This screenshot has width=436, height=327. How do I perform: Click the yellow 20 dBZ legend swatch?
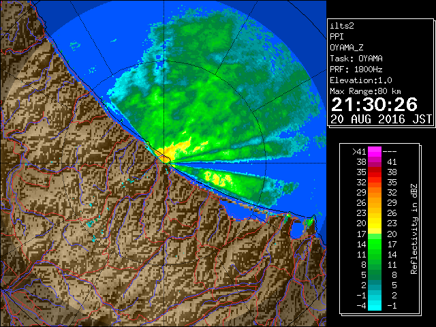tap(375, 223)
